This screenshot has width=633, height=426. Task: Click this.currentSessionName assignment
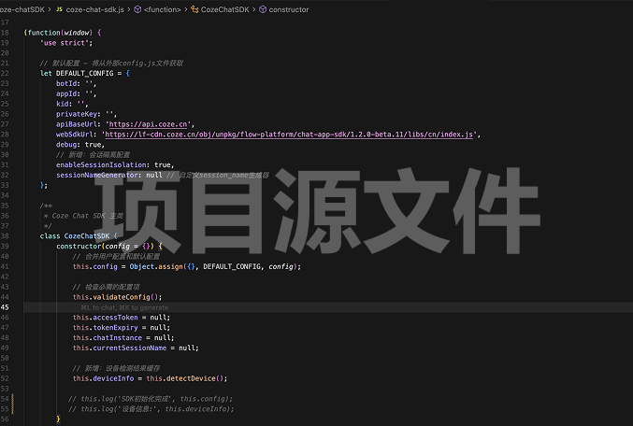tap(136, 348)
